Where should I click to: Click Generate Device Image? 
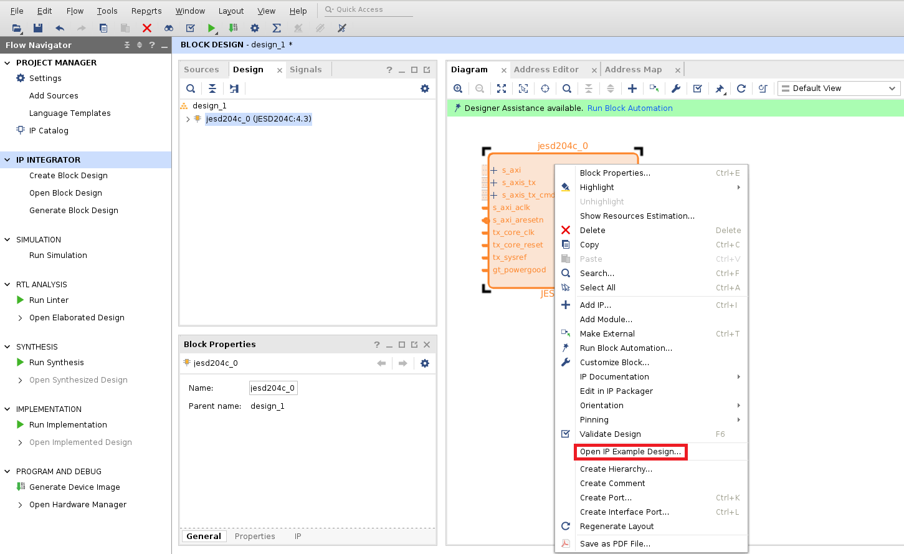(75, 487)
